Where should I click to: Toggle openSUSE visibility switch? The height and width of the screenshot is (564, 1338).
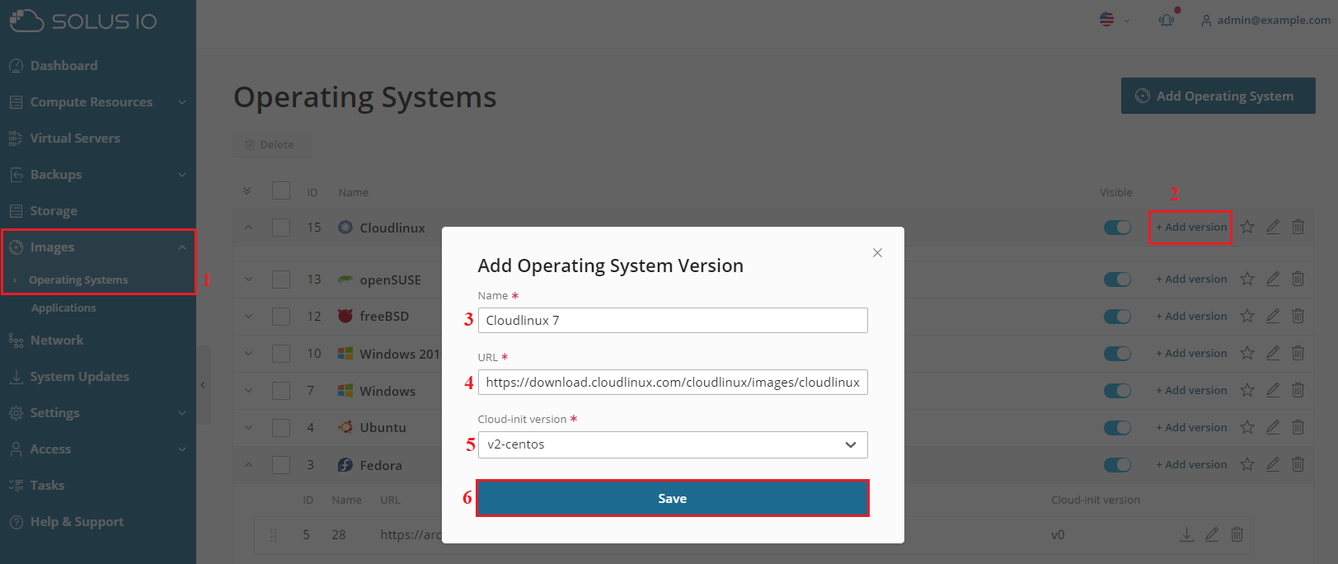coord(1117,280)
